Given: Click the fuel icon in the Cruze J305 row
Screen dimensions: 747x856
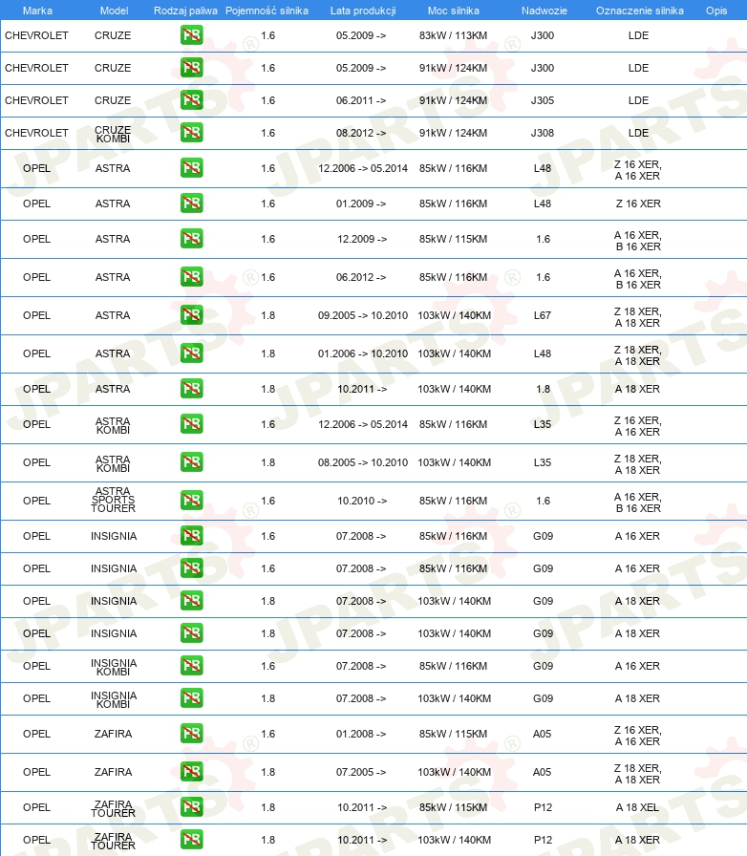Looking at the screenshot, I should (x=192, y=100).
